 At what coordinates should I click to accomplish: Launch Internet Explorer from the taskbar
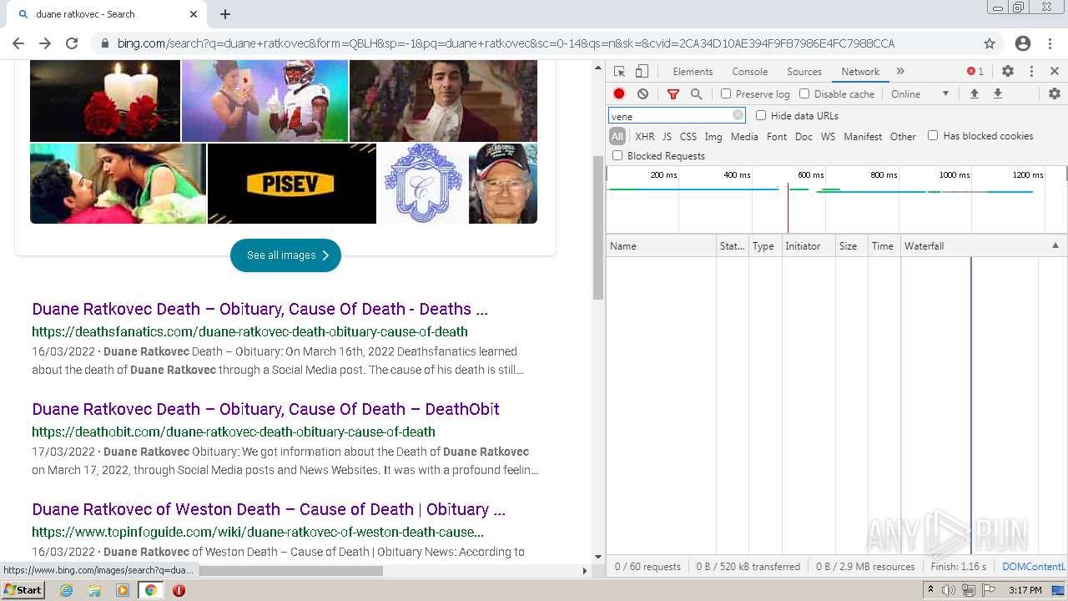[67, 590]
